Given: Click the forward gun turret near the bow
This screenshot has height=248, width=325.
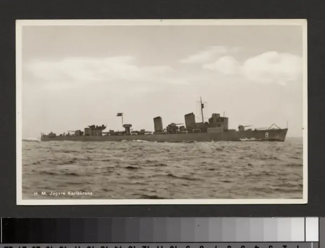Looking at the screenshot, I should pos(241,128).
